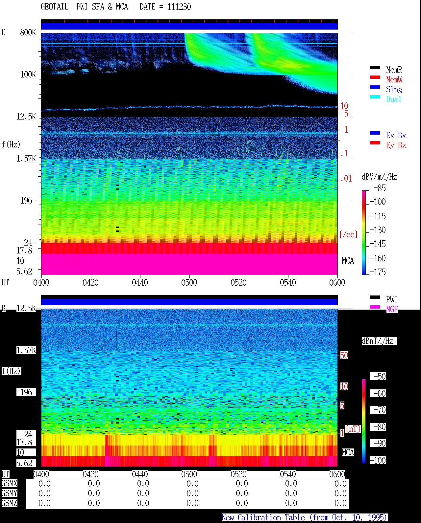Click the "Sing" legend label
The image size is (421, 523).
coord(394,89)
